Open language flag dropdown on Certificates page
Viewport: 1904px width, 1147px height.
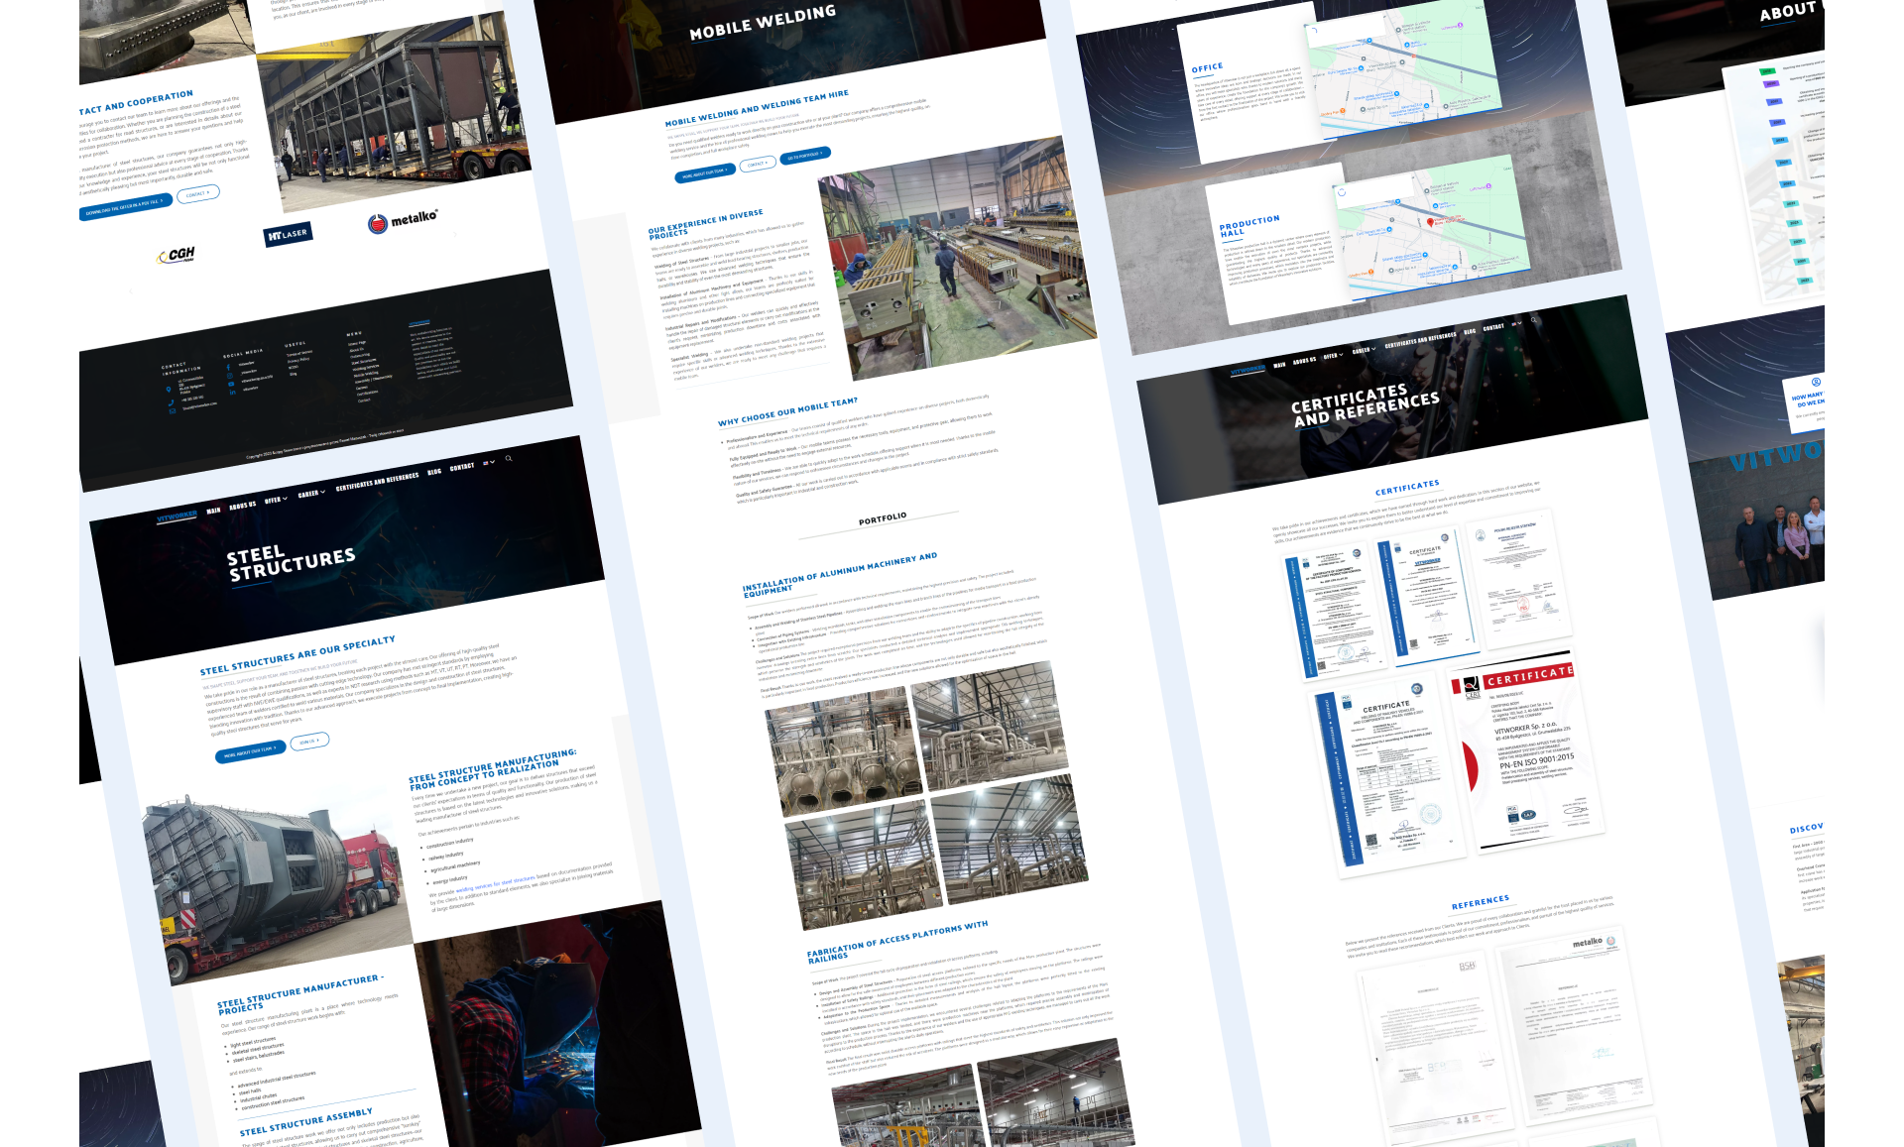1516,323
